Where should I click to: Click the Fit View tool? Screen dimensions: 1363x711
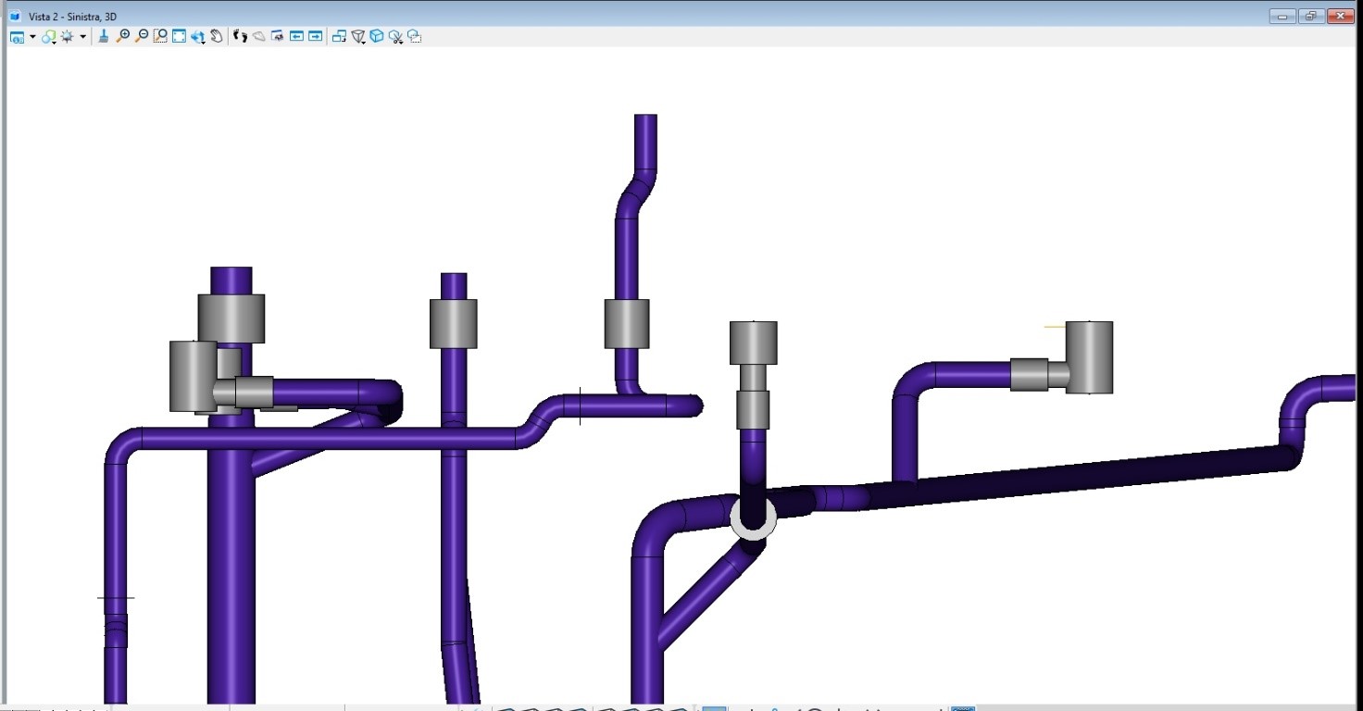coord(180,37)
